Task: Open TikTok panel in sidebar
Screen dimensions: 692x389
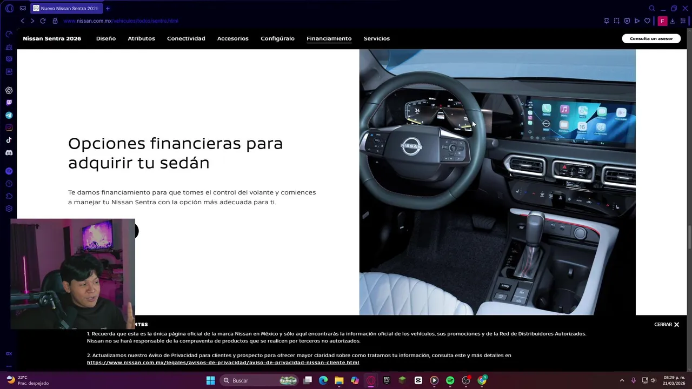Action: (9, 140)
